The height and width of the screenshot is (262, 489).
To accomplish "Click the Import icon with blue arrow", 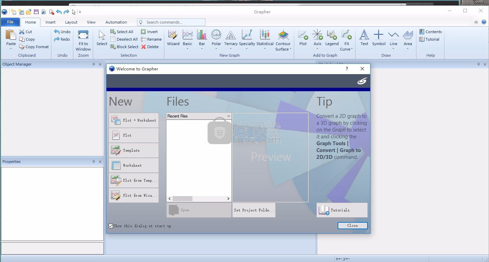I will (x=44, y=12).
